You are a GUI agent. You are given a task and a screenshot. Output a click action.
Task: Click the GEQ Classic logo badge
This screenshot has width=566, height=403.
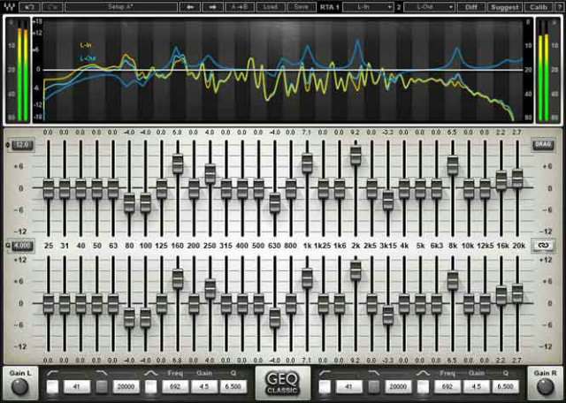point(283,384)
